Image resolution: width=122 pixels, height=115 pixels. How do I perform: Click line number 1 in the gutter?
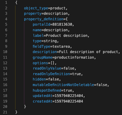[x=6, y=3]
